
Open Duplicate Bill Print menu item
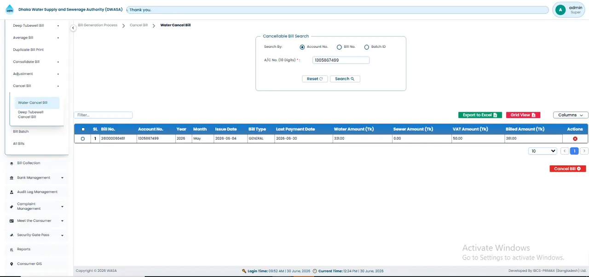pos(29,50)
